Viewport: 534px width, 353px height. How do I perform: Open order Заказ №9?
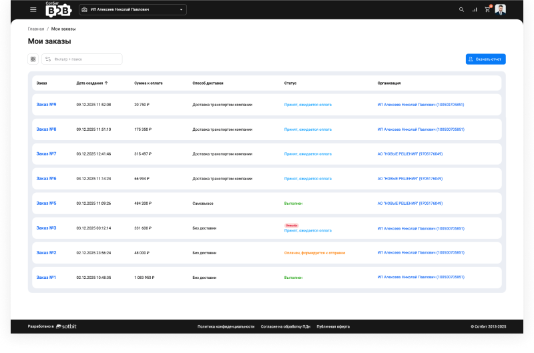[x=46, y=105]
